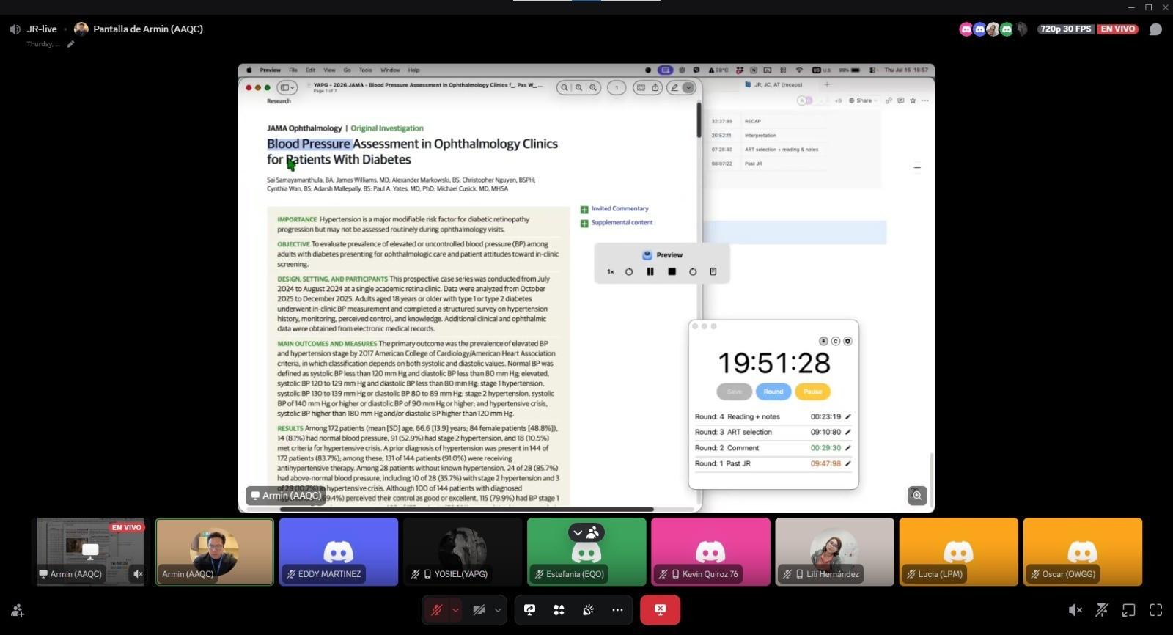Open View menu in Preview
1173x635 pixels.
click(329, 70)
